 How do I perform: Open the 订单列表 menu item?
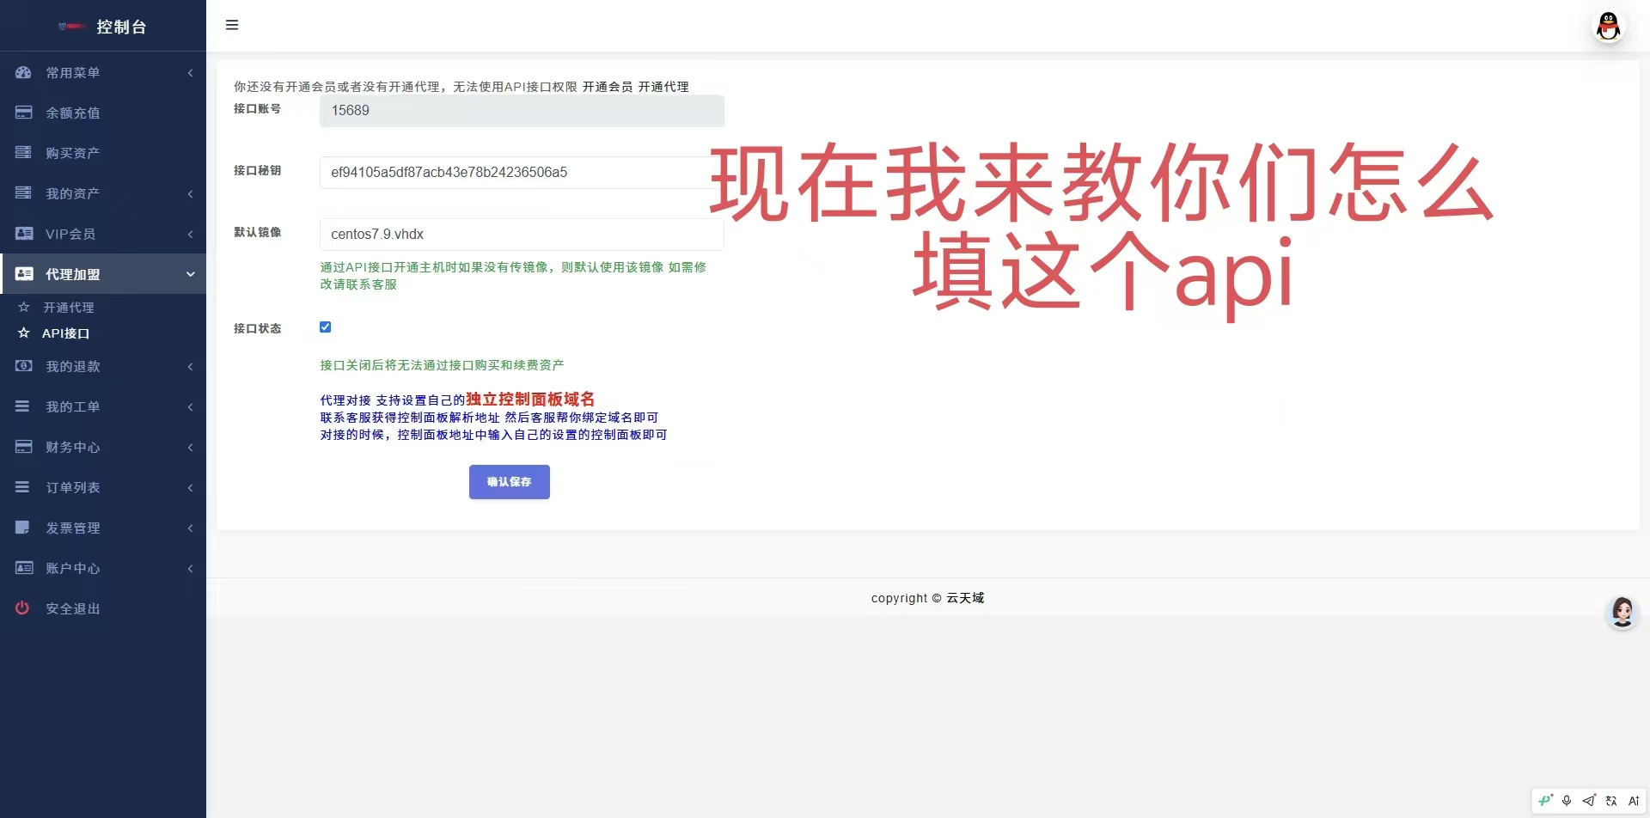[103, 487]
